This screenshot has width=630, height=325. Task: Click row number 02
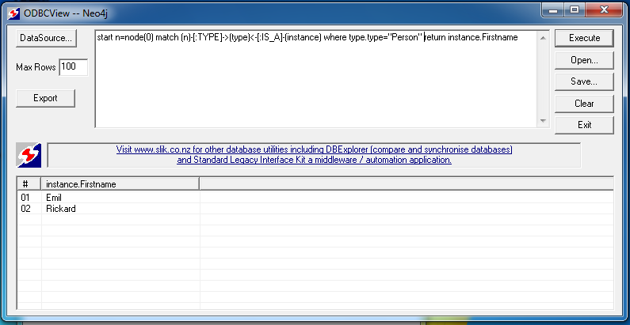point(25,209)
